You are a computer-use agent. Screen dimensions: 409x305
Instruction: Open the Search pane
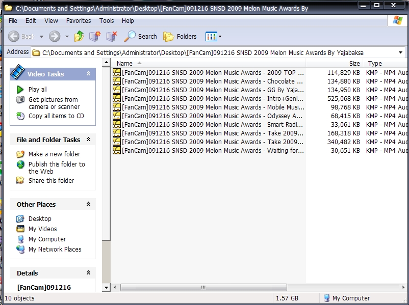point(140,36)
